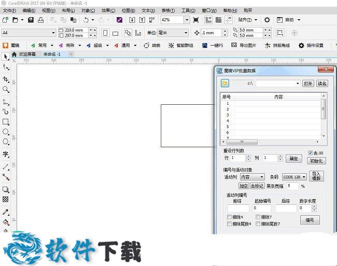Image resolution: width=337 pixels, height=266 pixels.
Task: Open the 效果(C) menu
Action: coord(108,10)
